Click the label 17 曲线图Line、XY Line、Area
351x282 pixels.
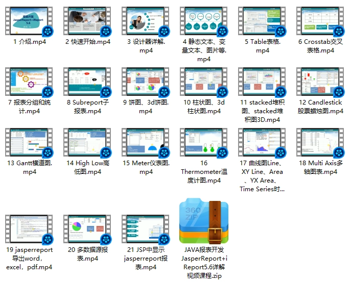pyautogui.click(x=262, y=176)
